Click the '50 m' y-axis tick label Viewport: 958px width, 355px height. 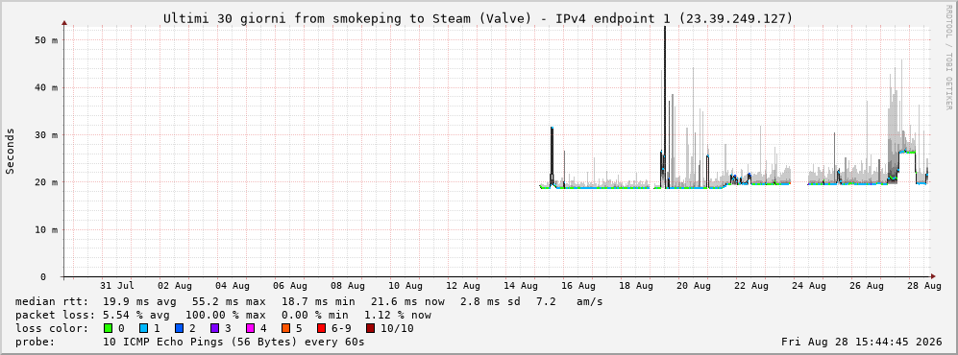pos(46,40)
